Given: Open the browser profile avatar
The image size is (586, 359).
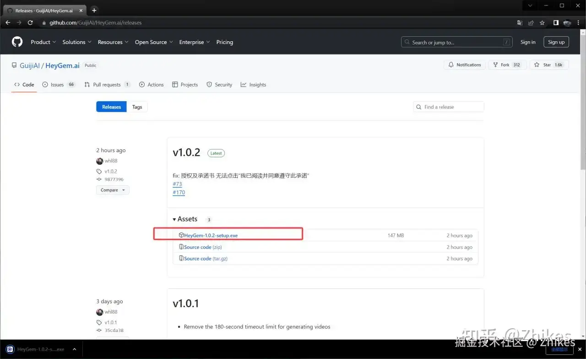Looking at the screenshot, I should point(567,22).
